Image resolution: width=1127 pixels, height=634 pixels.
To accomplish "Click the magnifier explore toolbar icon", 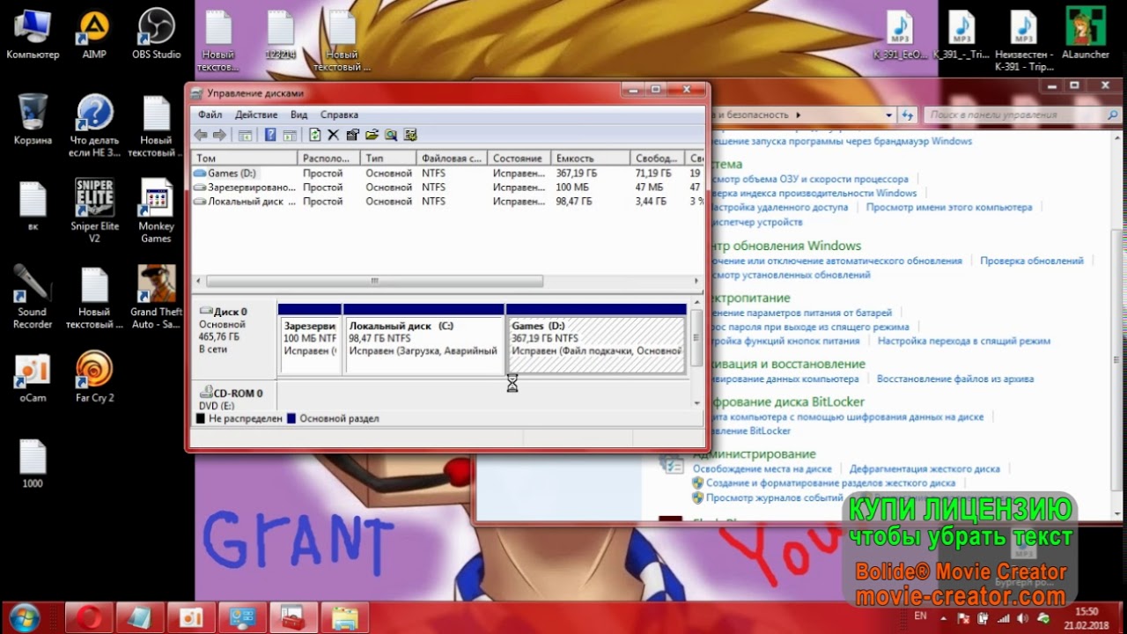I will click(x=390, y=135).
